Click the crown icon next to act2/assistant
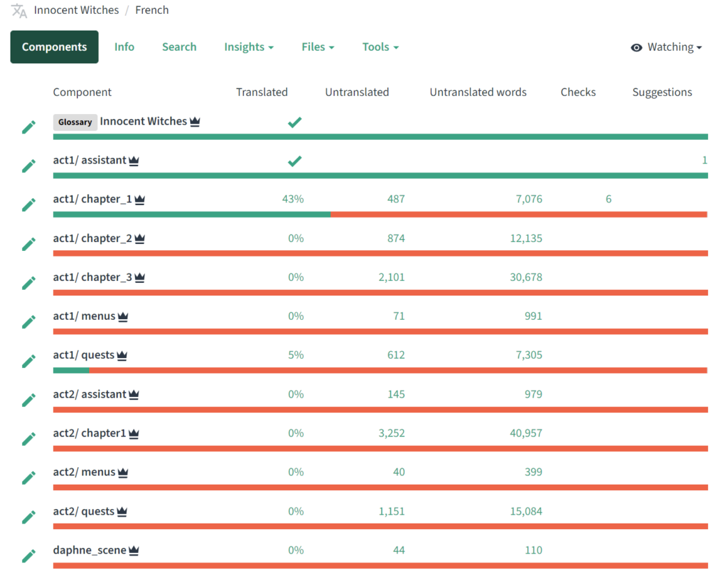713x575 pixels. click(134, 395)
